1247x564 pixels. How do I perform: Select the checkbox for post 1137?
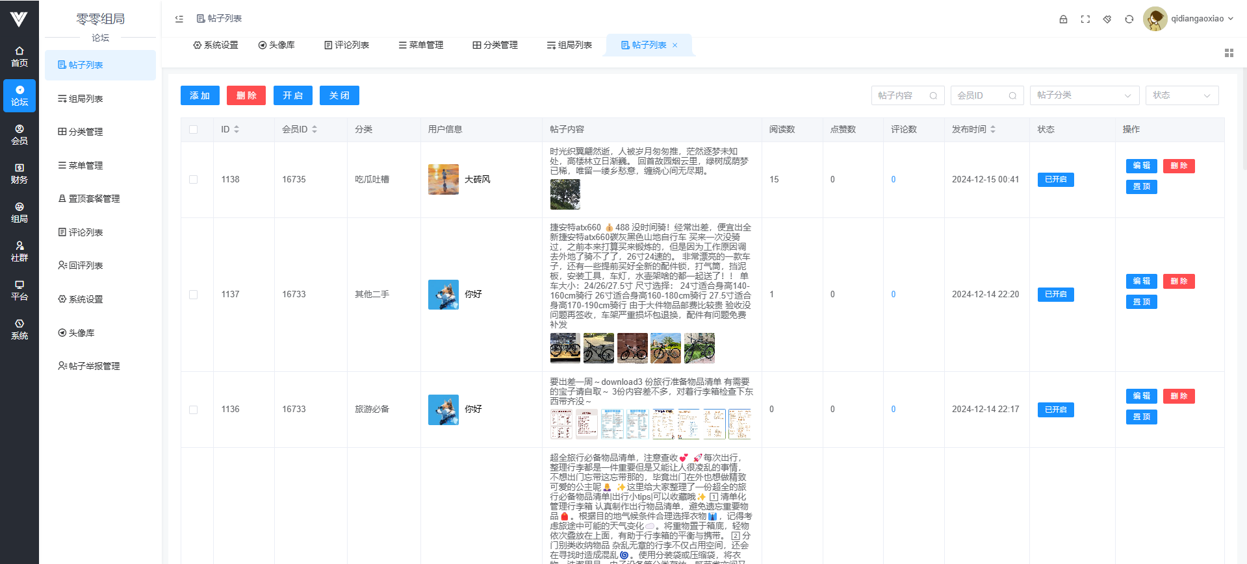point(194,295)
